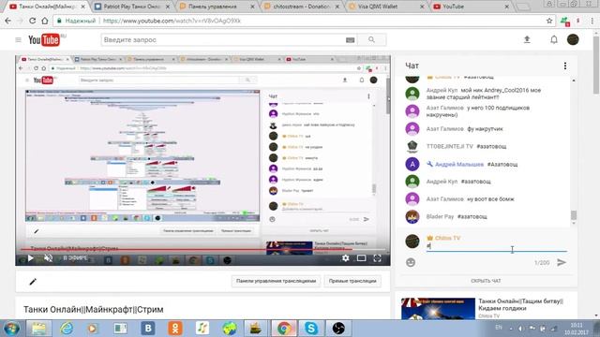Reload the current page
Screen dimensions: 600x337
(32, 21)
